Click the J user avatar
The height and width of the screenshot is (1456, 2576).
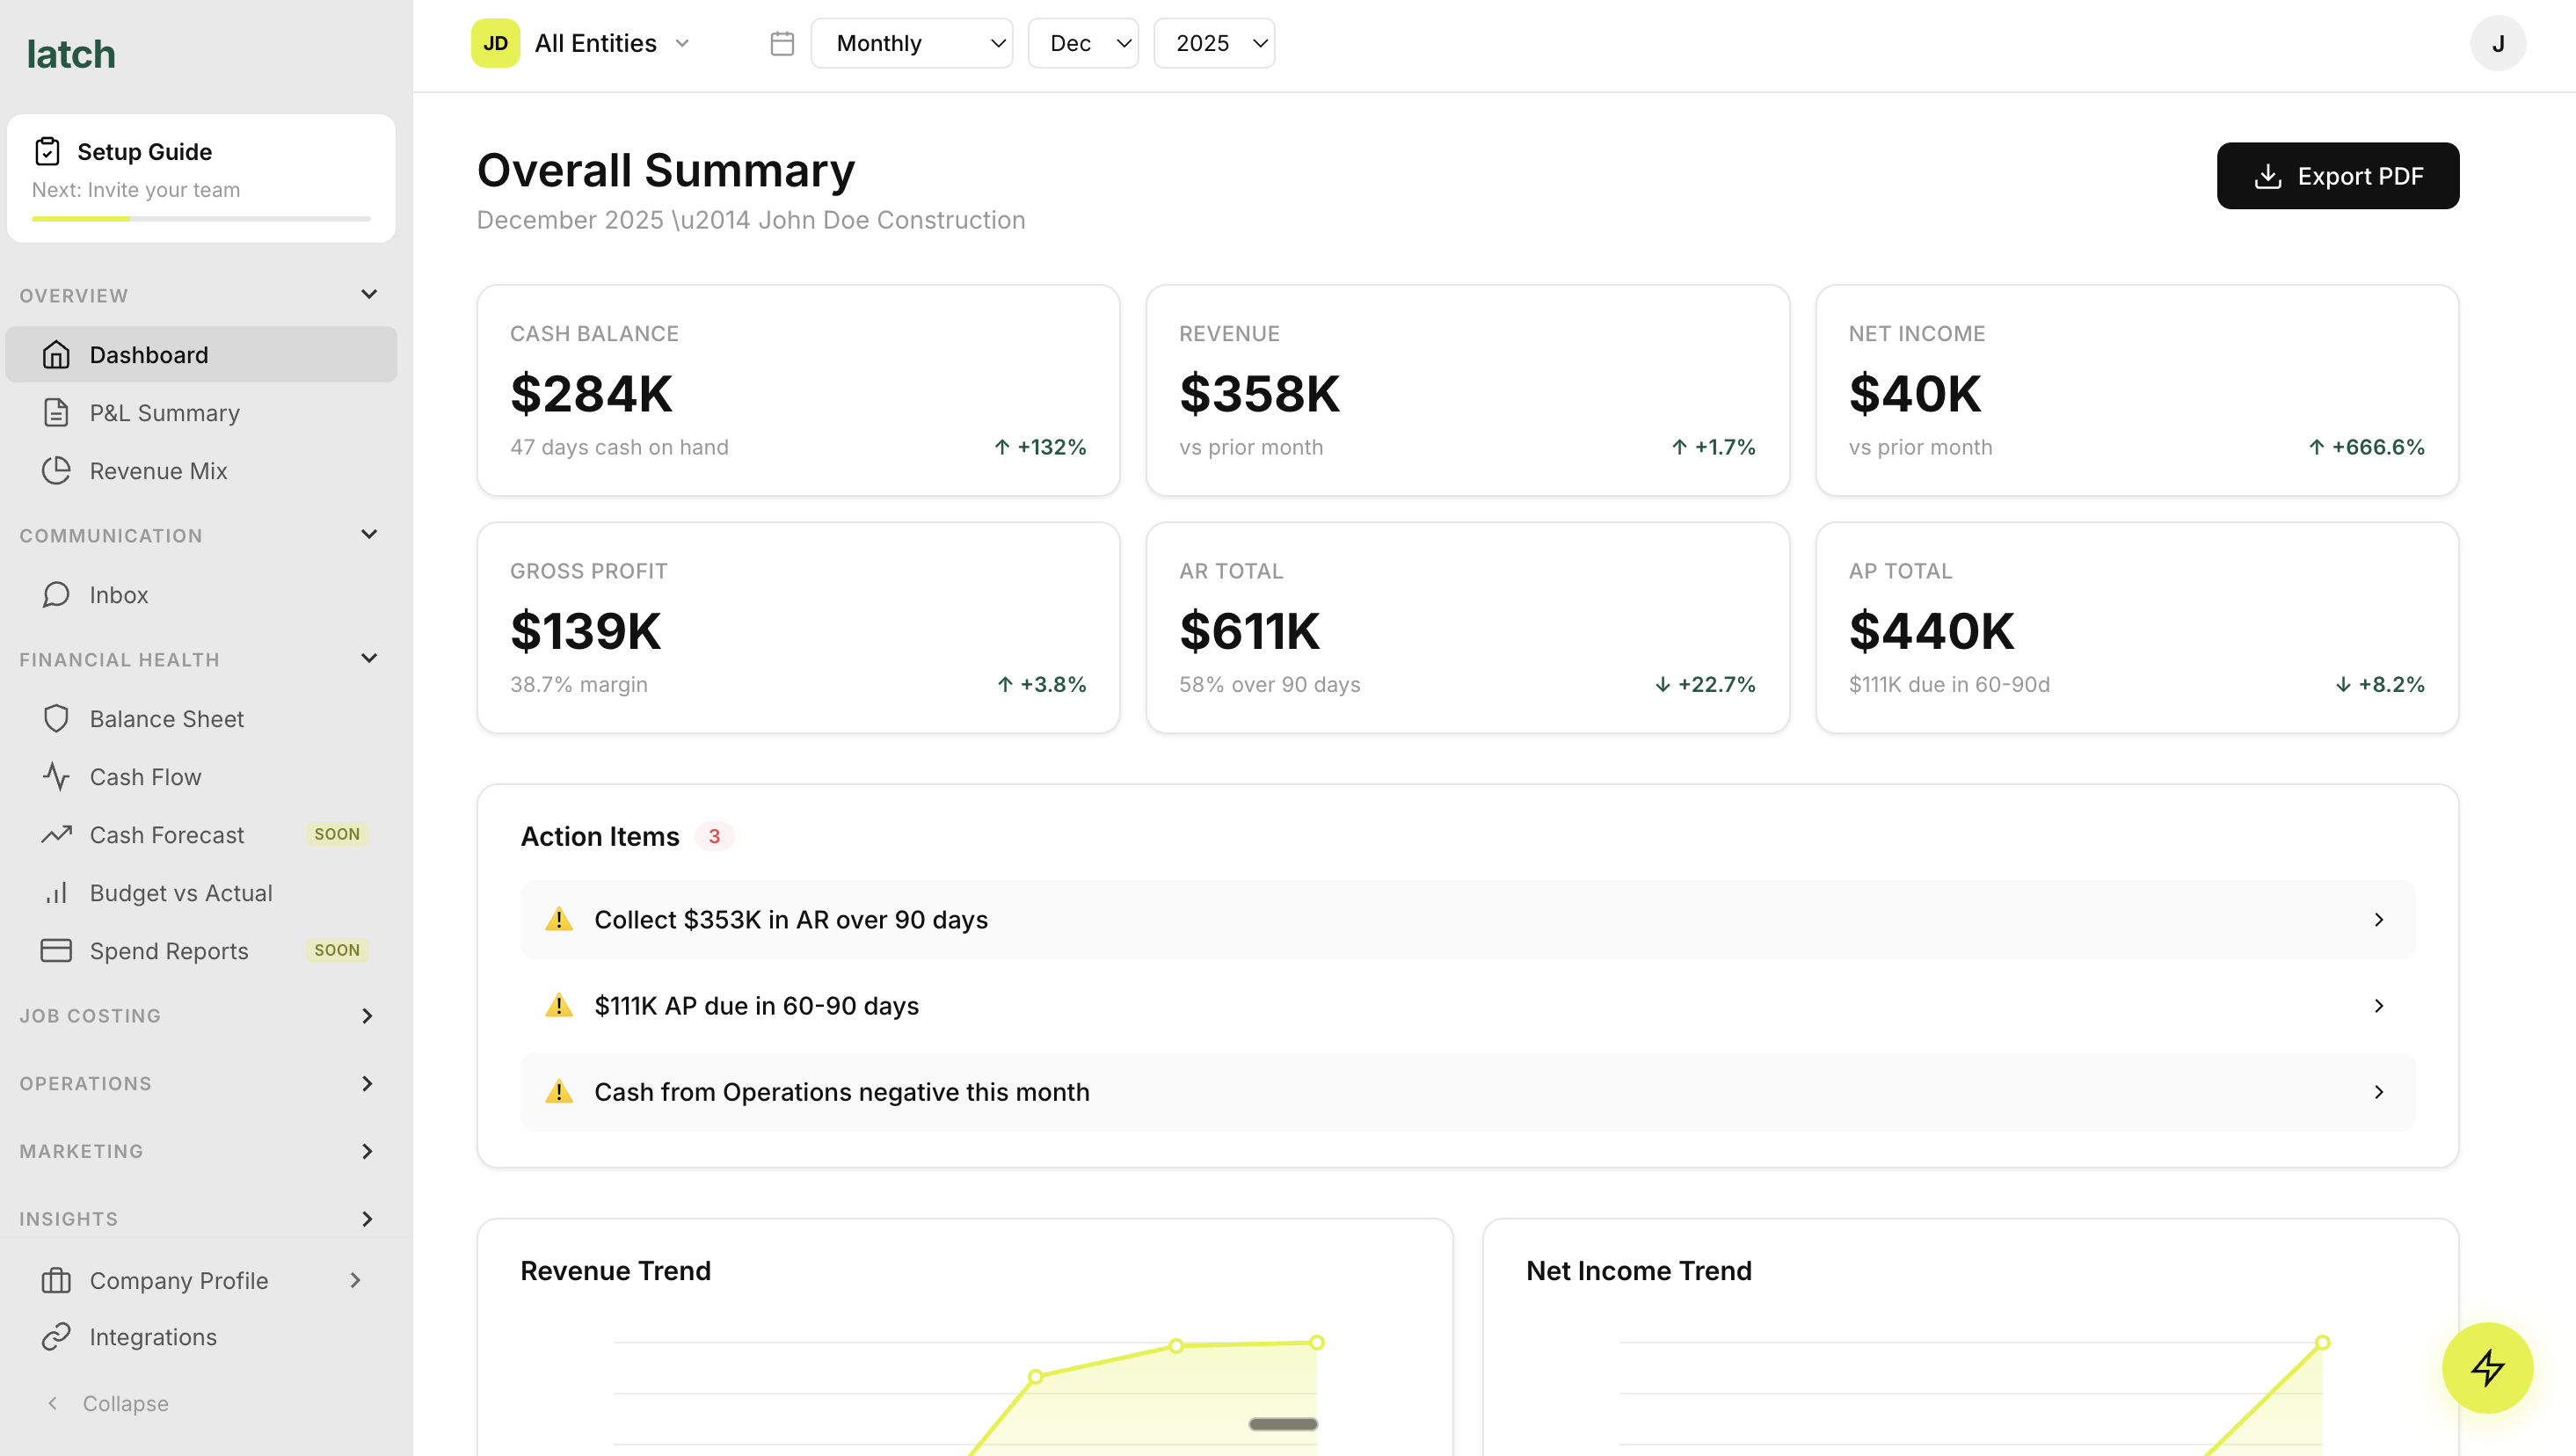coord(2497,43)
